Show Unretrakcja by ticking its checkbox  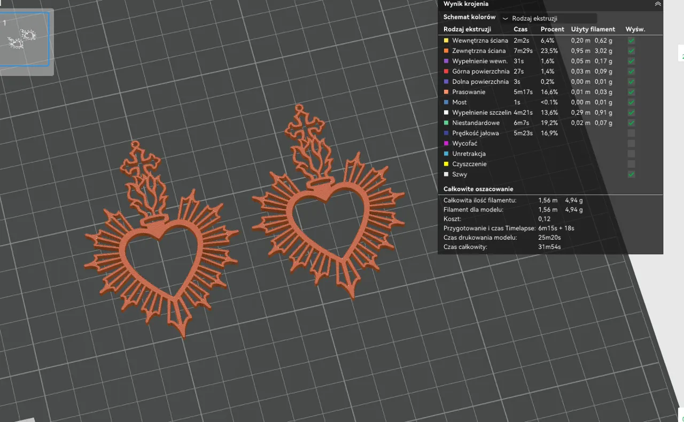click(x=631, y=153)
